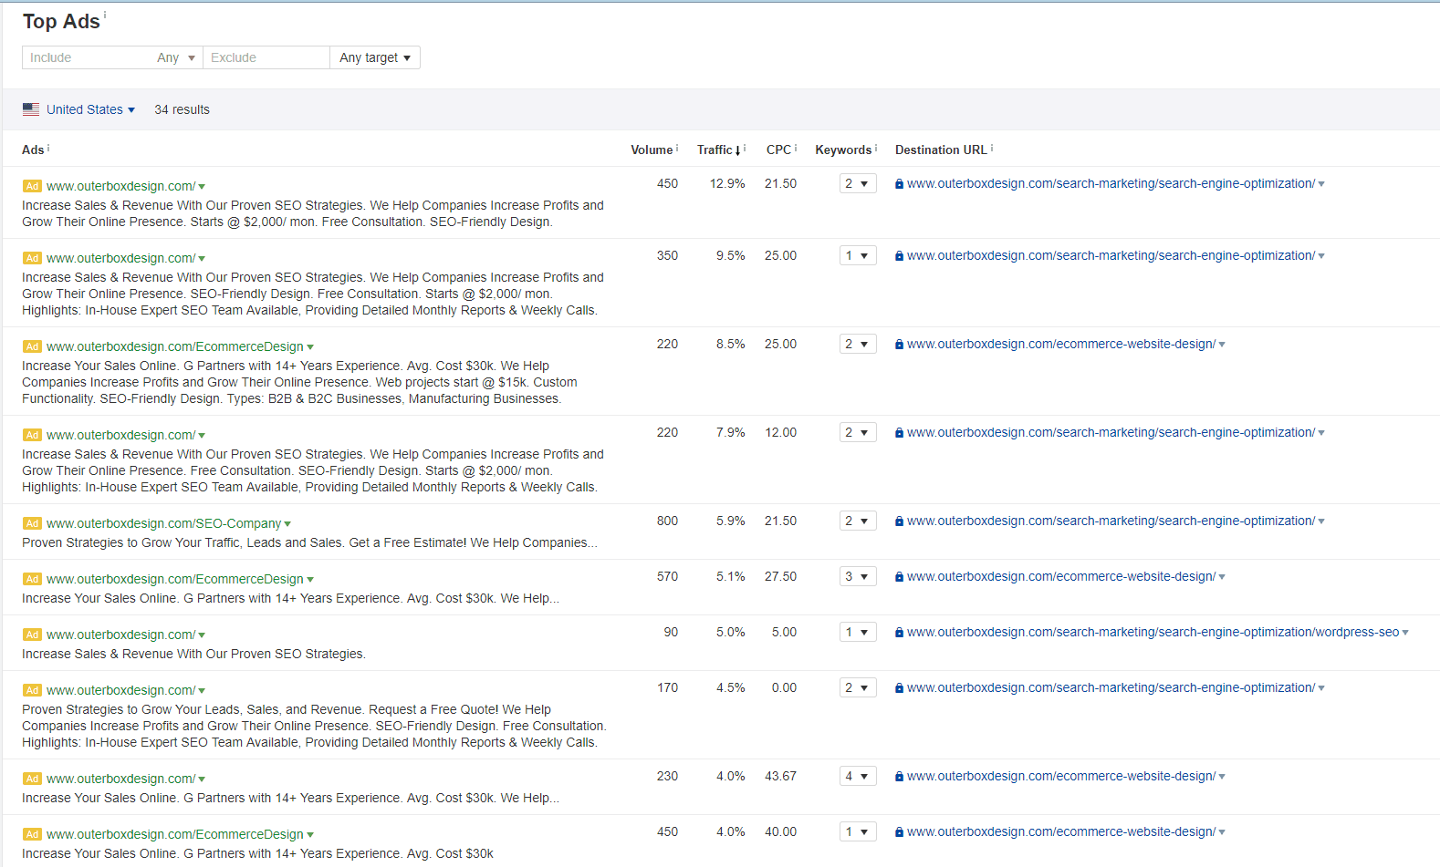Click the info icon beside Traffic header

pyautogui.click(x=745, y=148)
